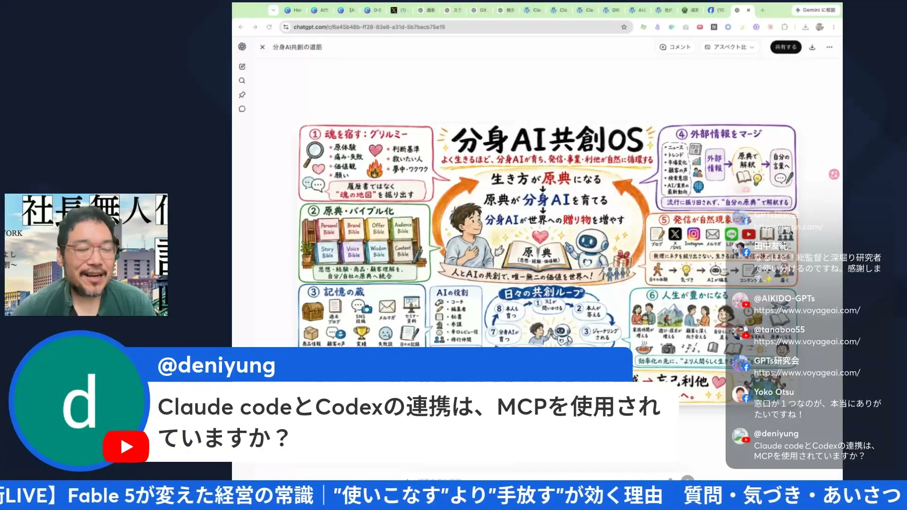
Task: Open chat search with the magnifier icon
Action: point(242,81)
